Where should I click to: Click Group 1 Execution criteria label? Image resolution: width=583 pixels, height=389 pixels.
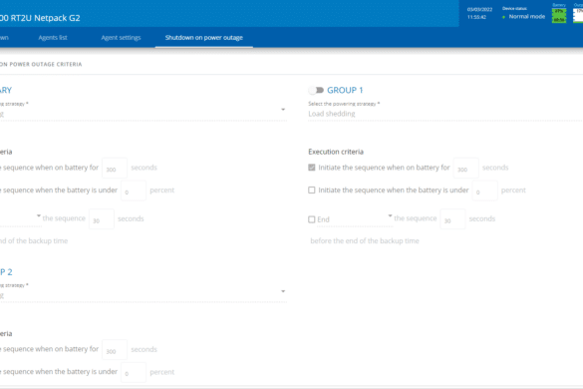coord(336,152)
